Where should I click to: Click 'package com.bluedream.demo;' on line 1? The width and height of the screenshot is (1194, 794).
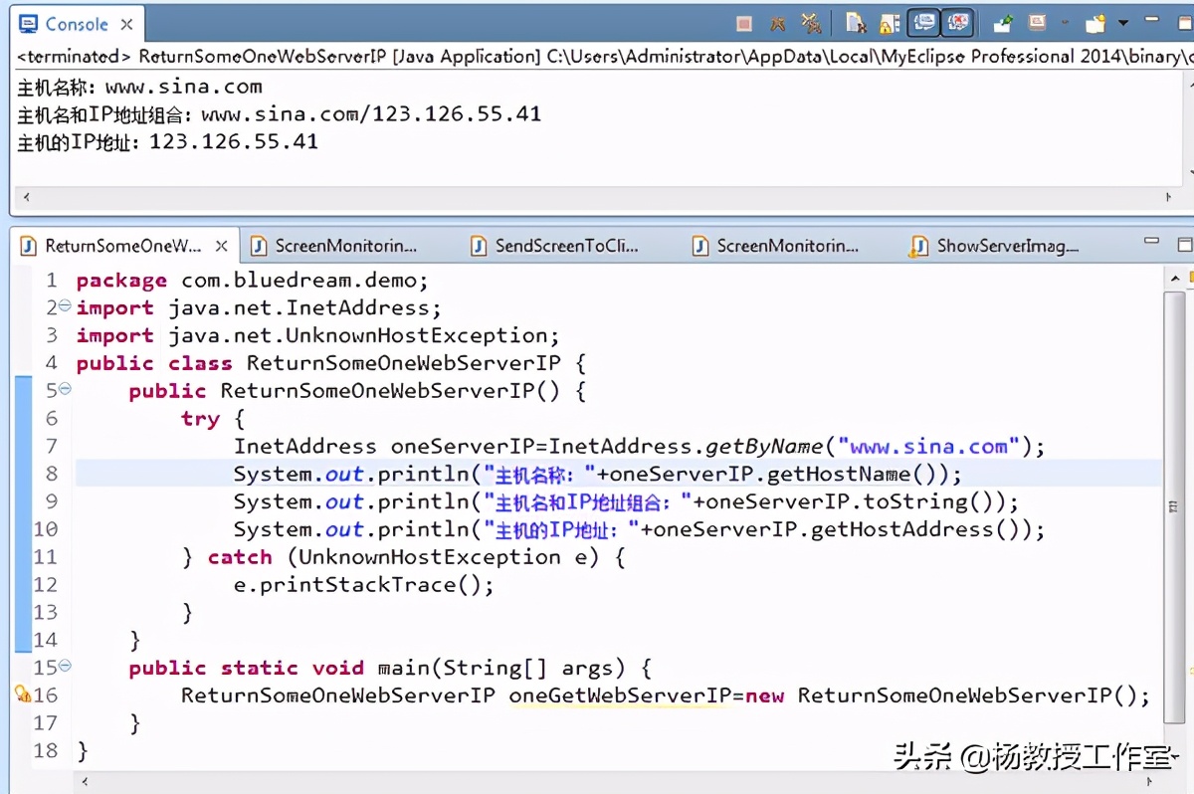tap(252, 281)
